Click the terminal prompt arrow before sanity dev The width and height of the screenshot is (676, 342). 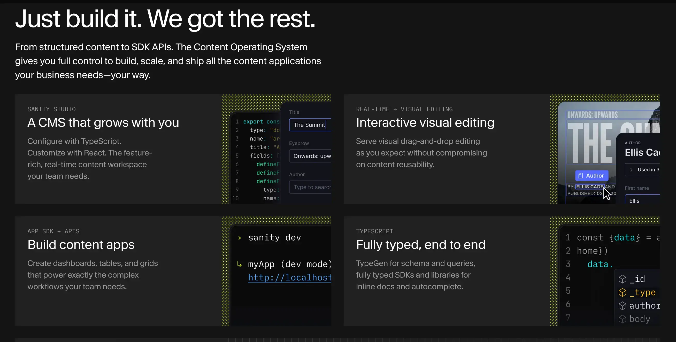239,238
